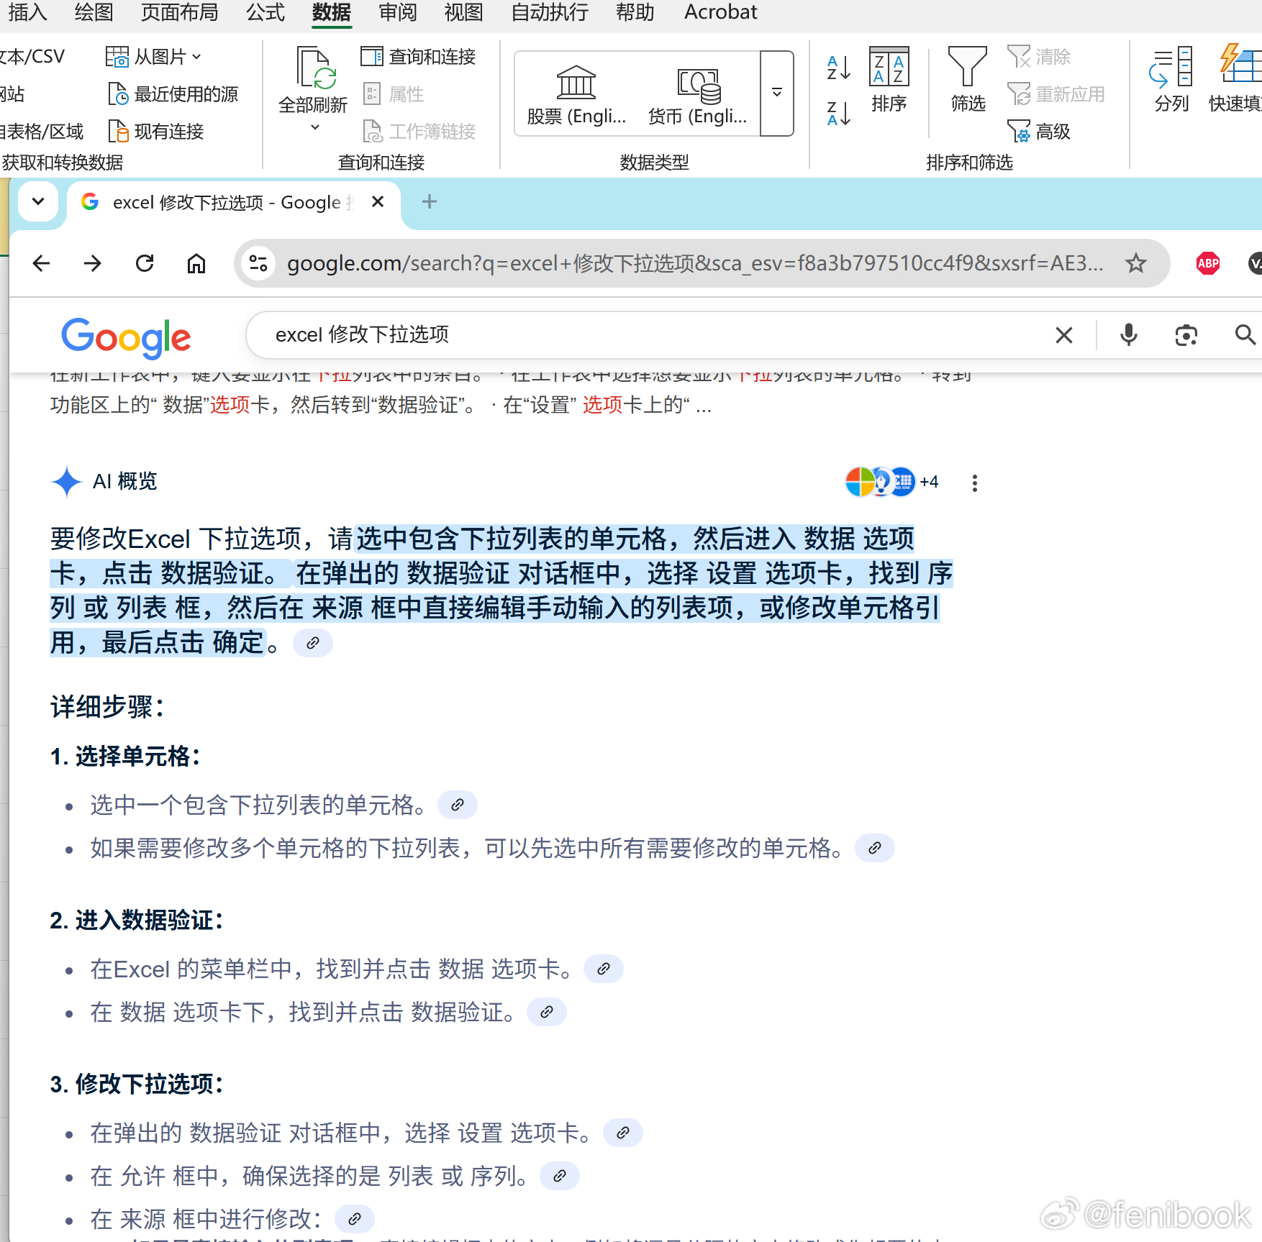
Task: Open source link after 选中一个包含下拉列表的单元格
Action: (x=458, y=805)
